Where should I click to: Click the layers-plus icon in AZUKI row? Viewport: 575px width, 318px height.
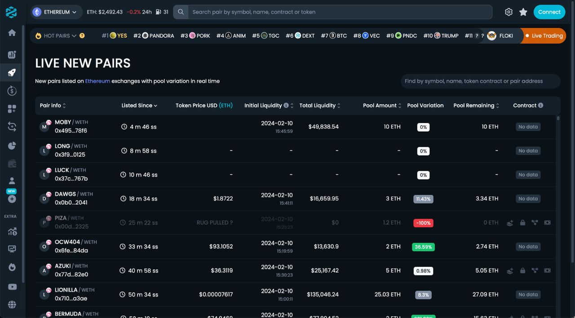tap(510, 271)
